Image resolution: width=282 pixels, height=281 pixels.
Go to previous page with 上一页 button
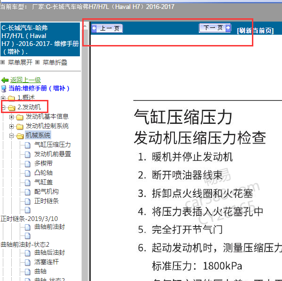tap(107, 28)
